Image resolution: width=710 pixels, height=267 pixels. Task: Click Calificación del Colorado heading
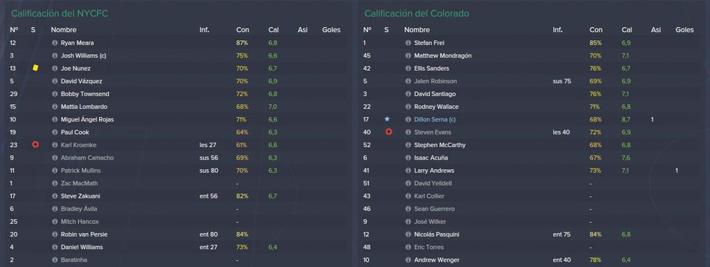point(417,14)
